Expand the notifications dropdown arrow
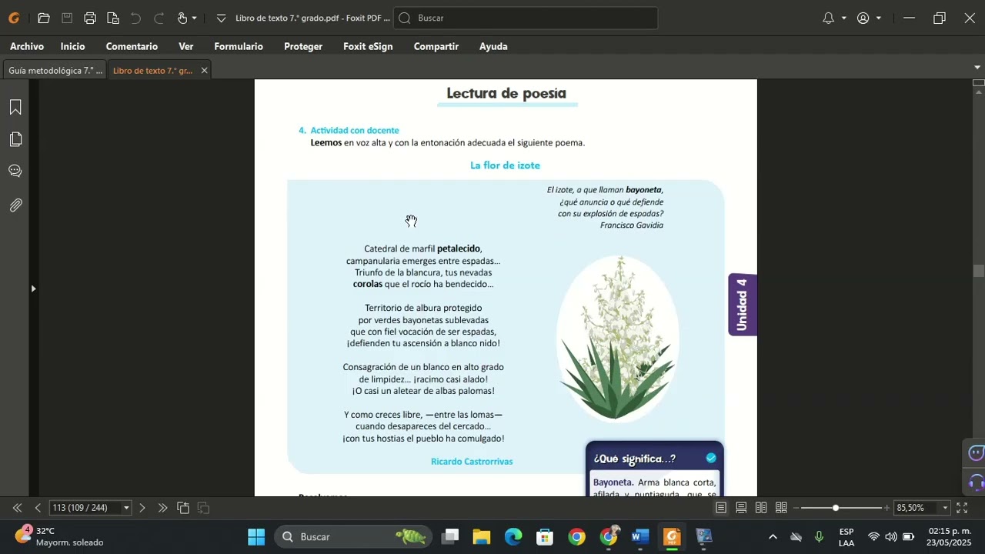The image size is (985, 554). pos(843,18)
